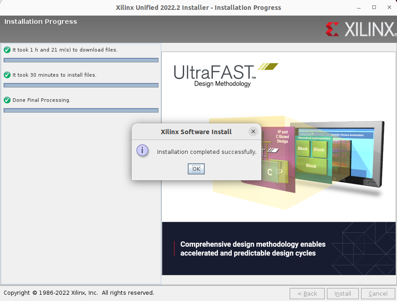Click the copyright notice text

[79, 292]
